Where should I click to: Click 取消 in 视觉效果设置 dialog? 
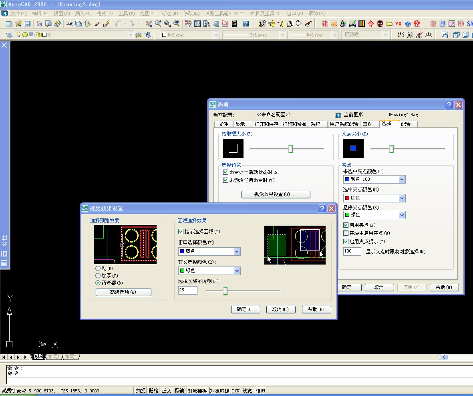281,309
